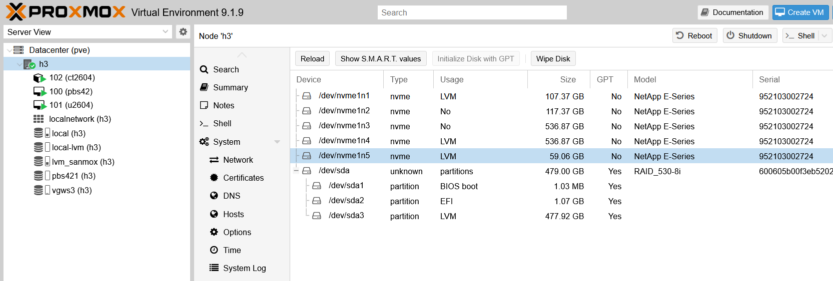Click the list icon of System Log entry

click(x=214, y=268)
